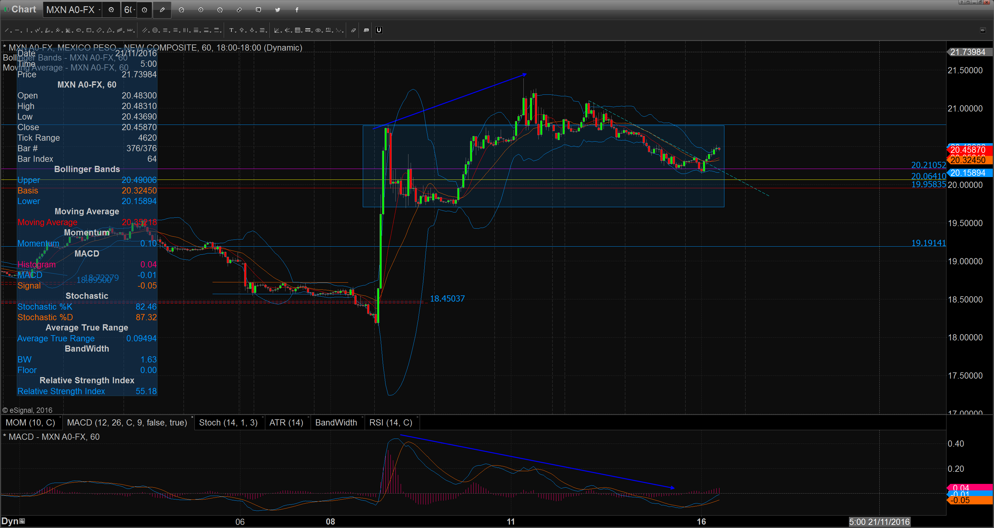The image size is (994, 528).
Task: Click the Facebook share icon
Action: click(297, 10)
